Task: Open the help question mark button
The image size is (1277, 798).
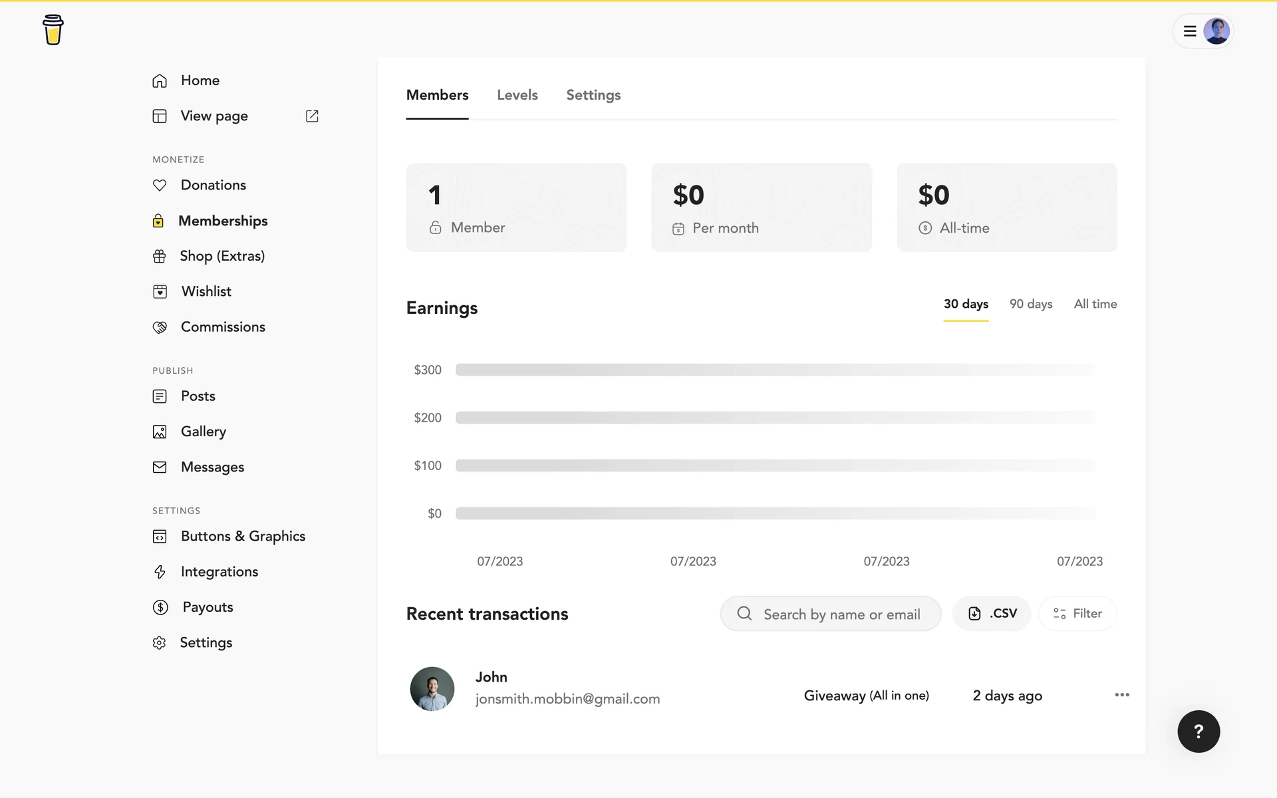Action: (x=1199, y=731)
